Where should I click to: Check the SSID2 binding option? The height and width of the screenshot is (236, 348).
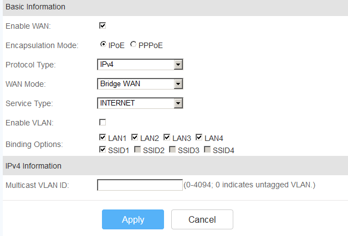(137, 149)
